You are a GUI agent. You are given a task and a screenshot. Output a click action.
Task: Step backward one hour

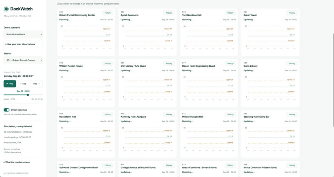tap(23, 84)
